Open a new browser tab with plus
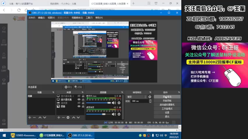 pyautogui.click(x=134, y=3)
